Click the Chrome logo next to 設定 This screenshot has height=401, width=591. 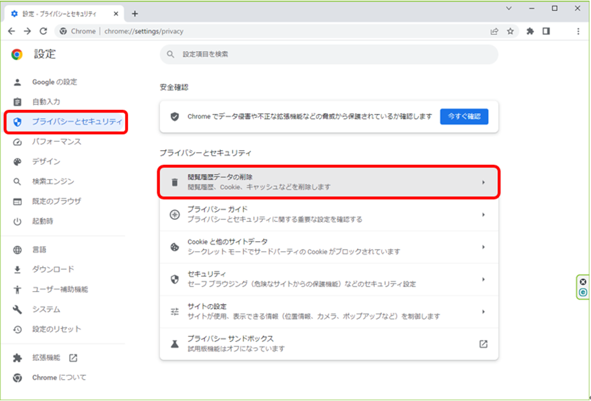coord(17,54)
